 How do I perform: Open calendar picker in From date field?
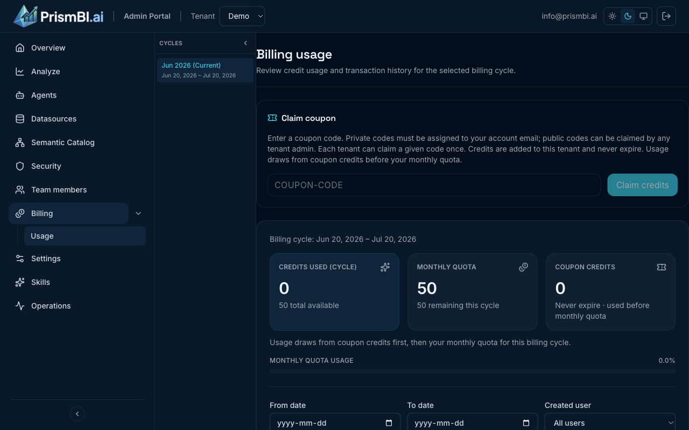tap(389, 423)
